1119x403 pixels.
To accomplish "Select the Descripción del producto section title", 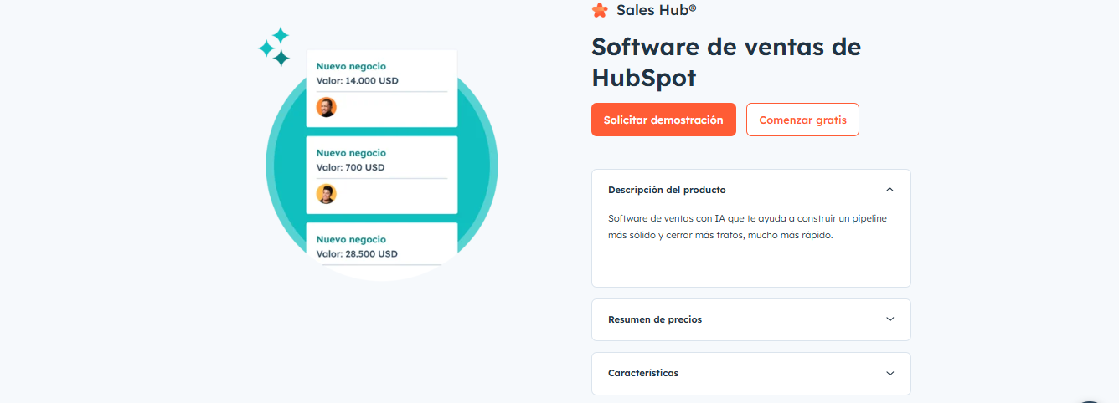I will [x=667, y=190].
